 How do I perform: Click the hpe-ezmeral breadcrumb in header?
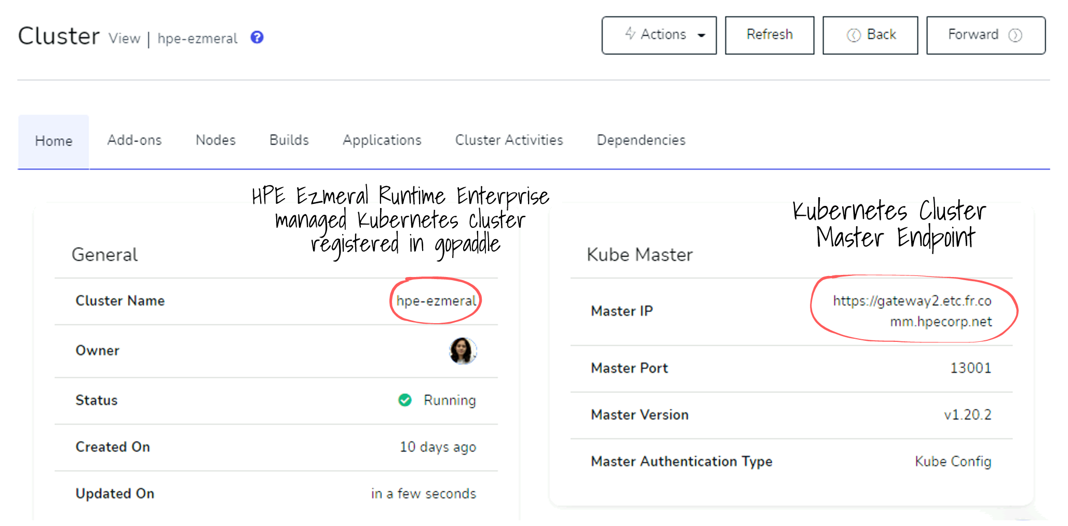197,39
